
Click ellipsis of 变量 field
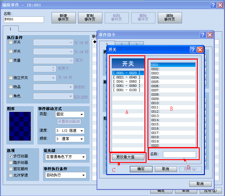(71, 61)
